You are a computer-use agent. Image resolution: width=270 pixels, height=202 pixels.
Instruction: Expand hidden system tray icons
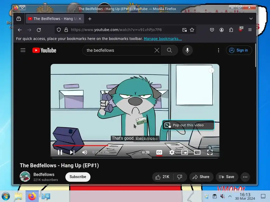click(230, 196)
